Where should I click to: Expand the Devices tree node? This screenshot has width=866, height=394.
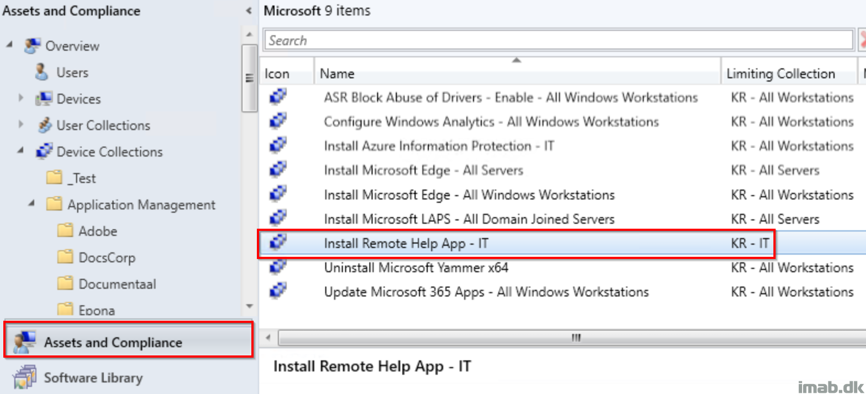21,98
